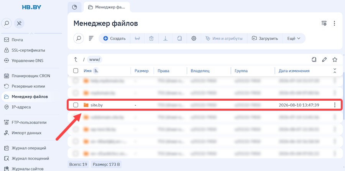Open Журнал операций

25,148
